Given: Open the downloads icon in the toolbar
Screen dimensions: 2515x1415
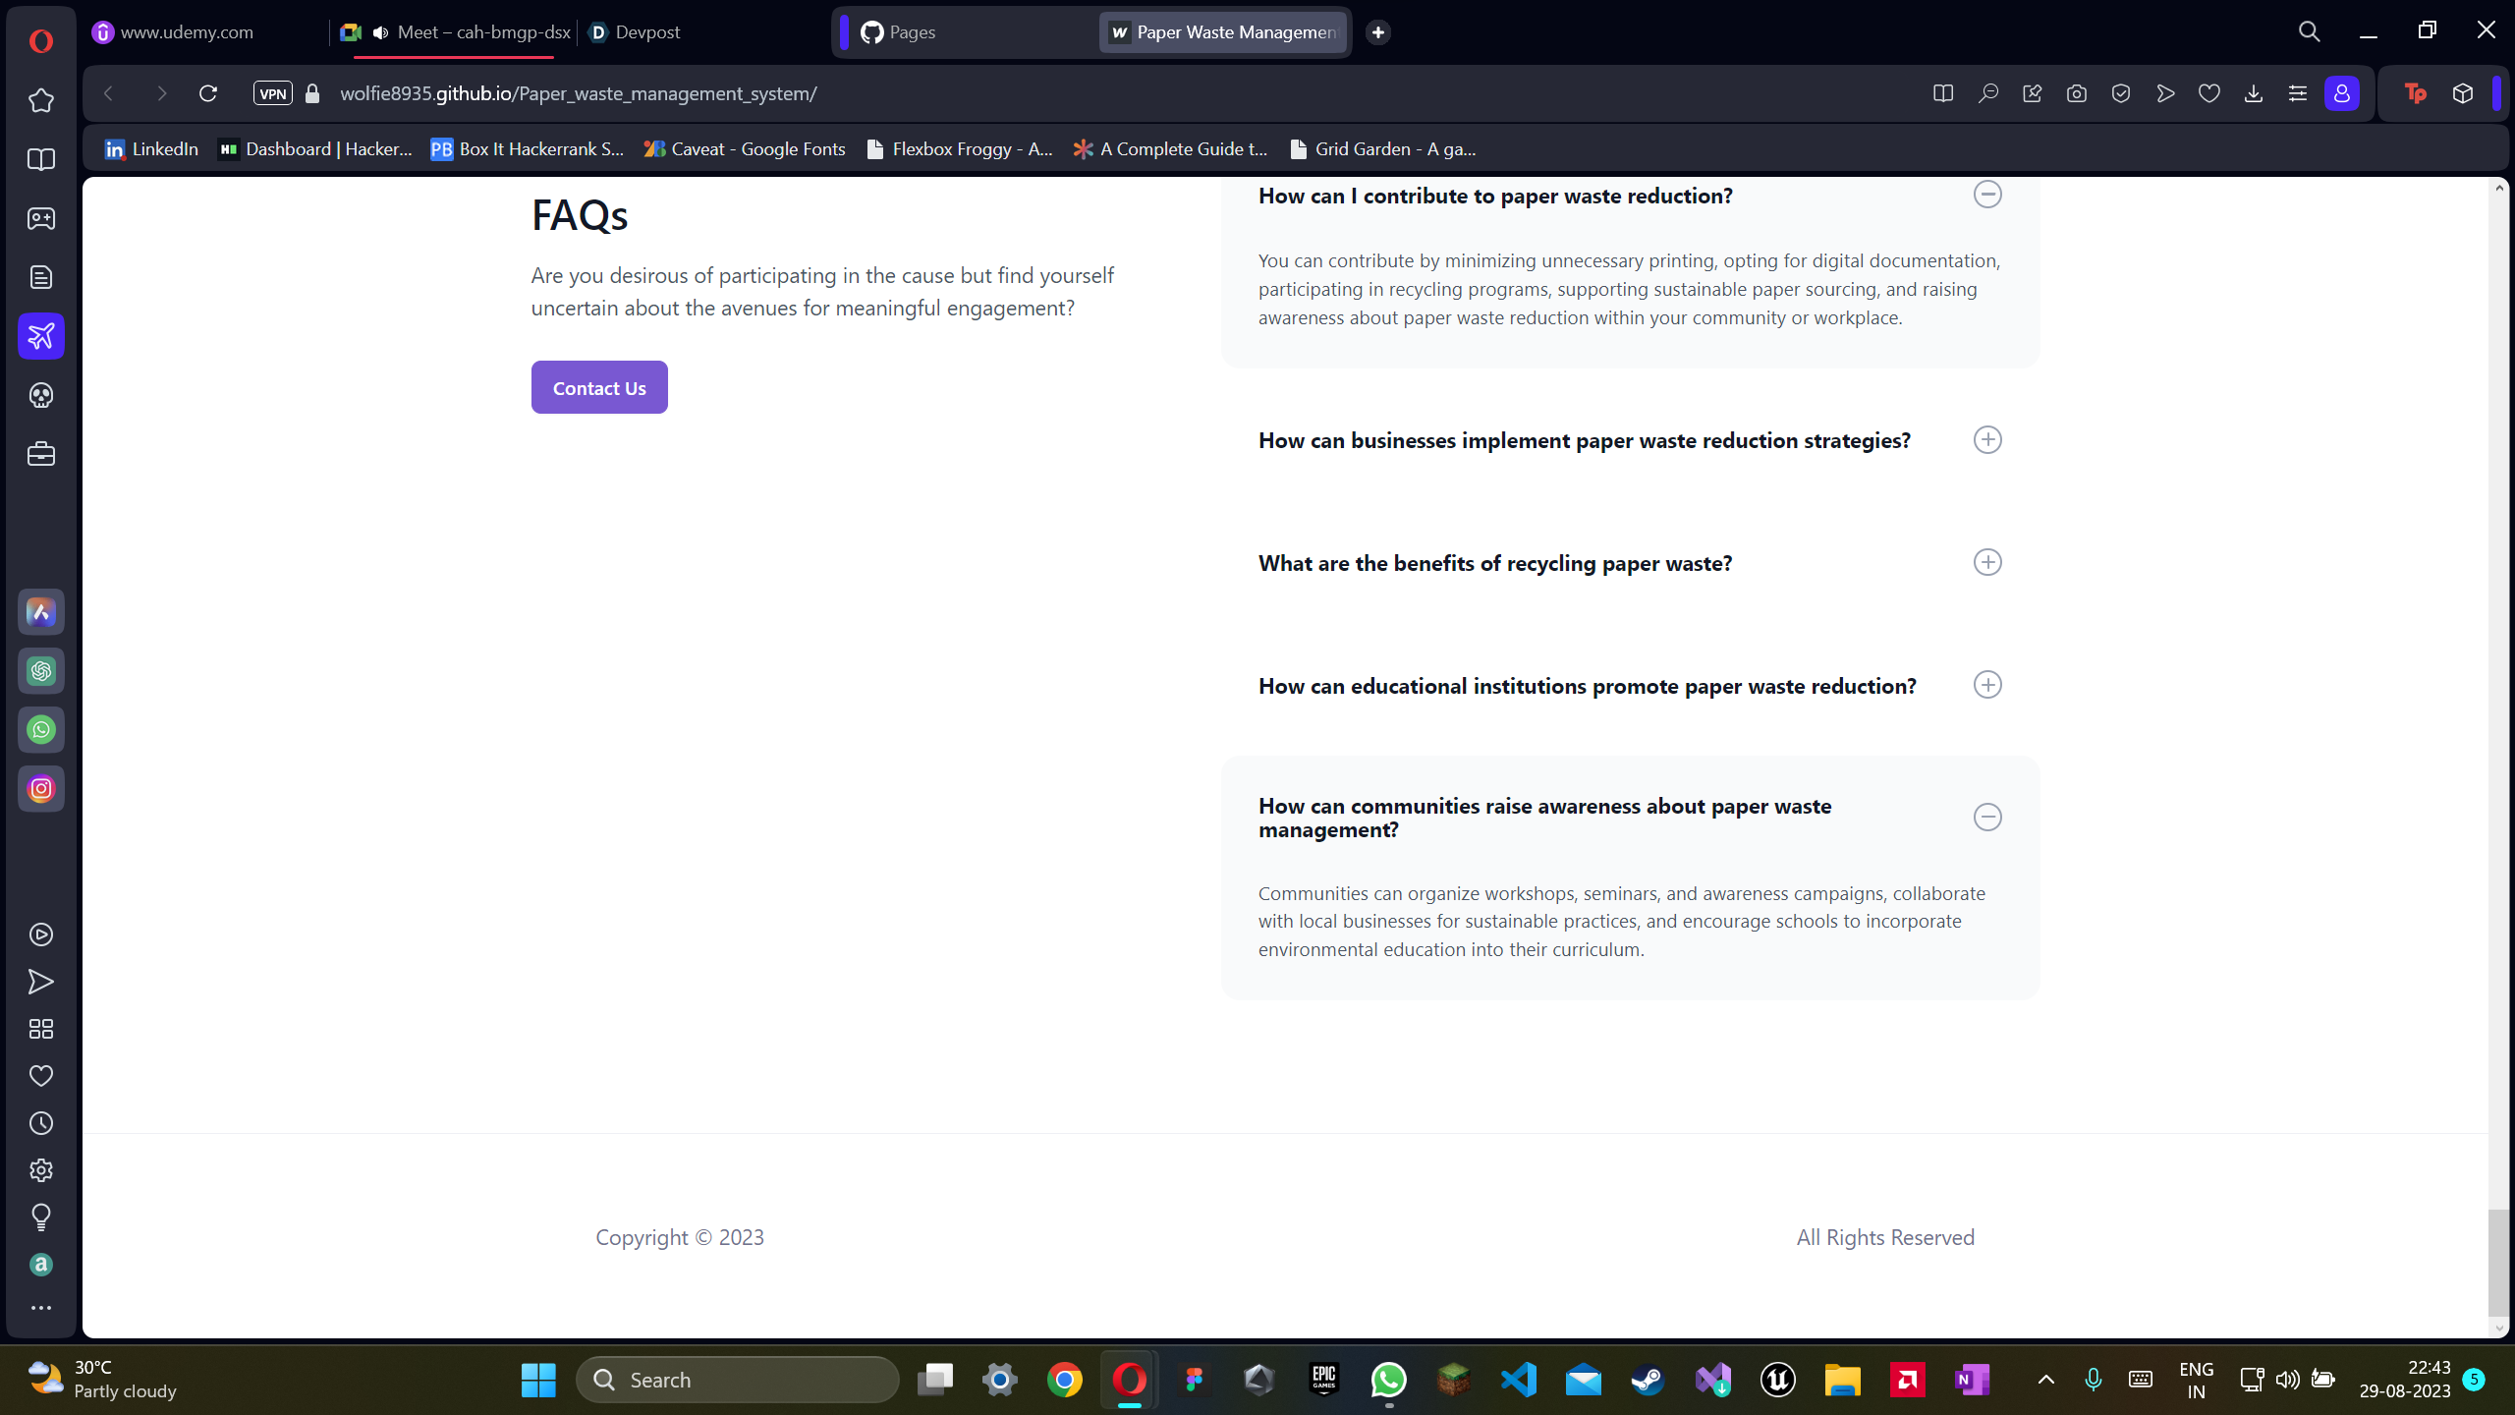Looking at the screenshot, I should [2253, 93].
